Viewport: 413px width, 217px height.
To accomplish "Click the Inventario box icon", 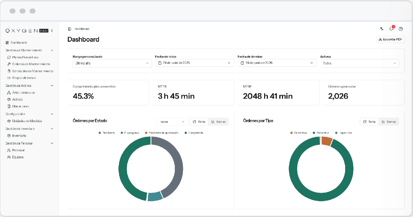I will click(x=9, y=136).
